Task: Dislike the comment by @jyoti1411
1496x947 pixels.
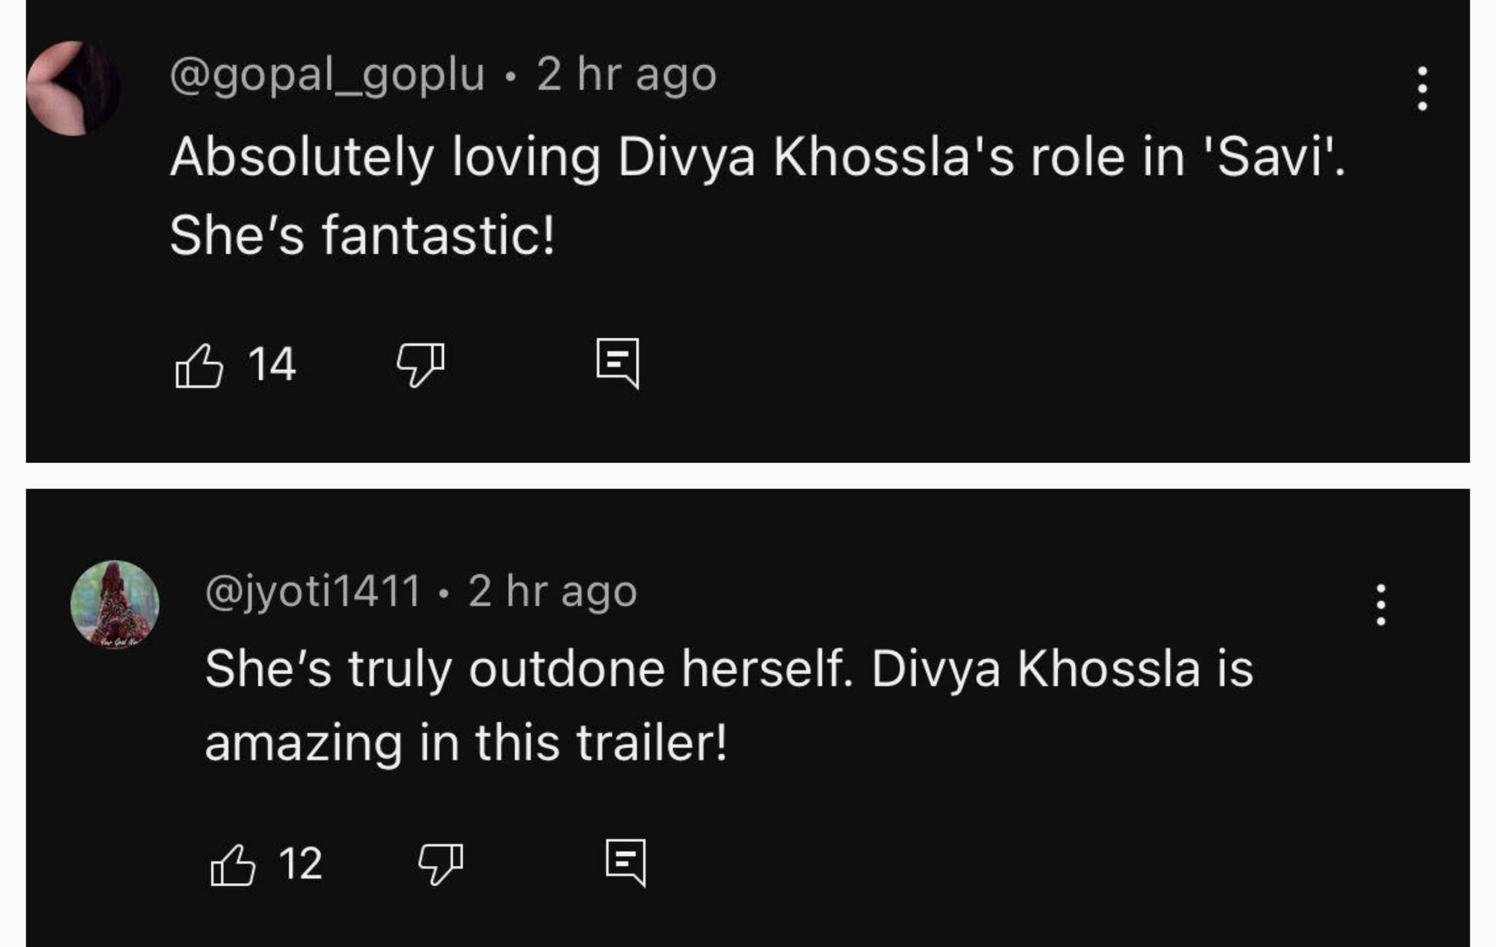Action: [441, 863]
